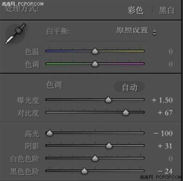Select the white balance eyedropper tool

tap(15, 34)
